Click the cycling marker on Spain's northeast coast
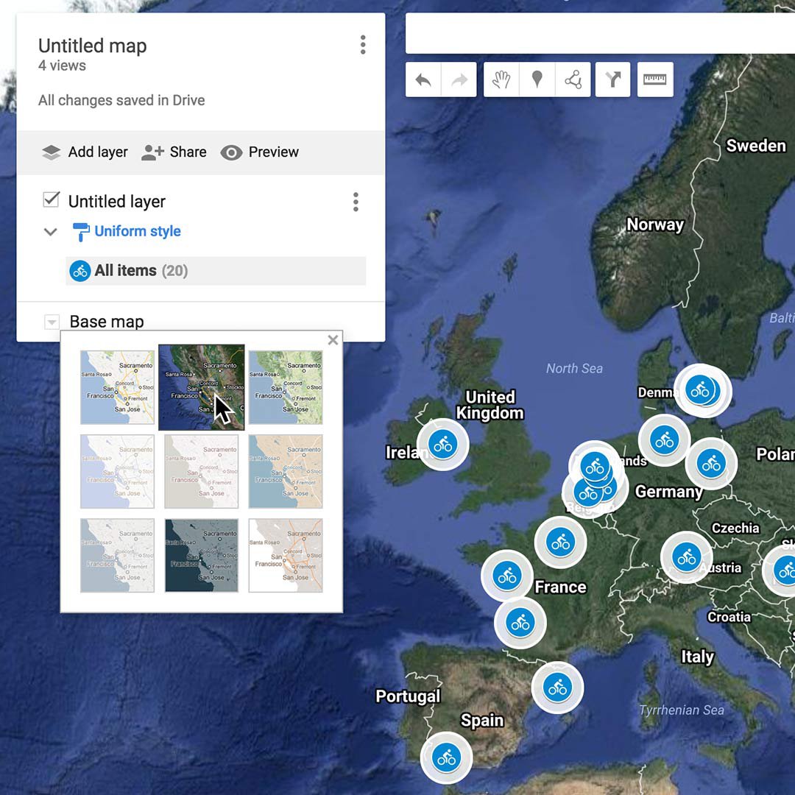795x795 pixels. pyautogui.click(x=557, y=687)
